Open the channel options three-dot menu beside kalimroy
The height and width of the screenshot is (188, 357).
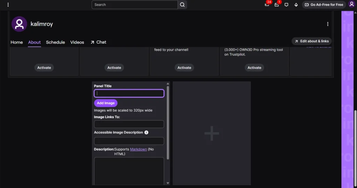328,24
